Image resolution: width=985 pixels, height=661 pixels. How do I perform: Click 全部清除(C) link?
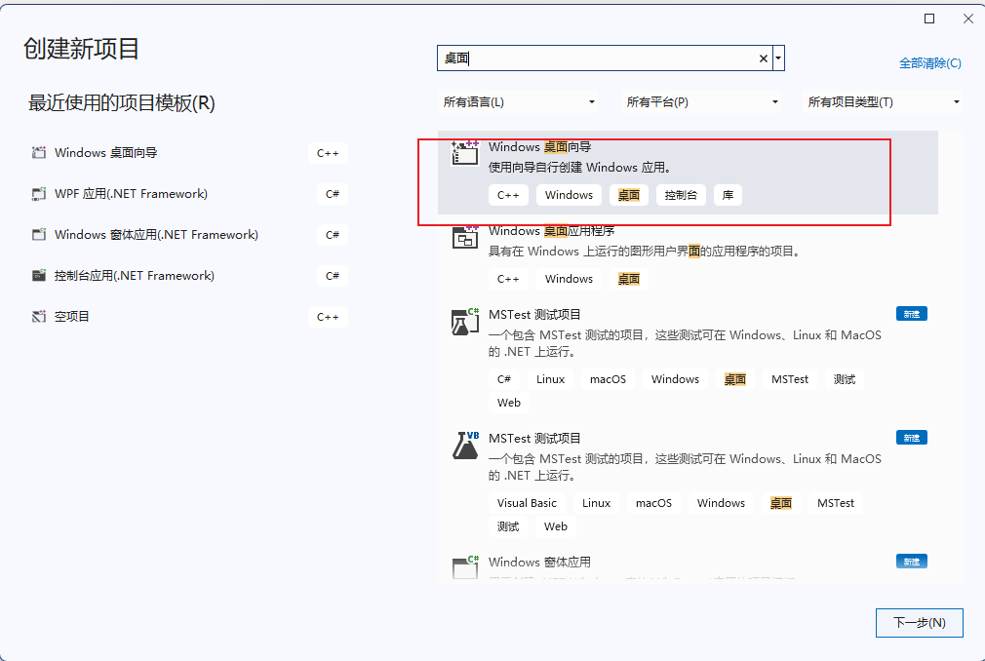pyautogui.click(x=929, y=62)
